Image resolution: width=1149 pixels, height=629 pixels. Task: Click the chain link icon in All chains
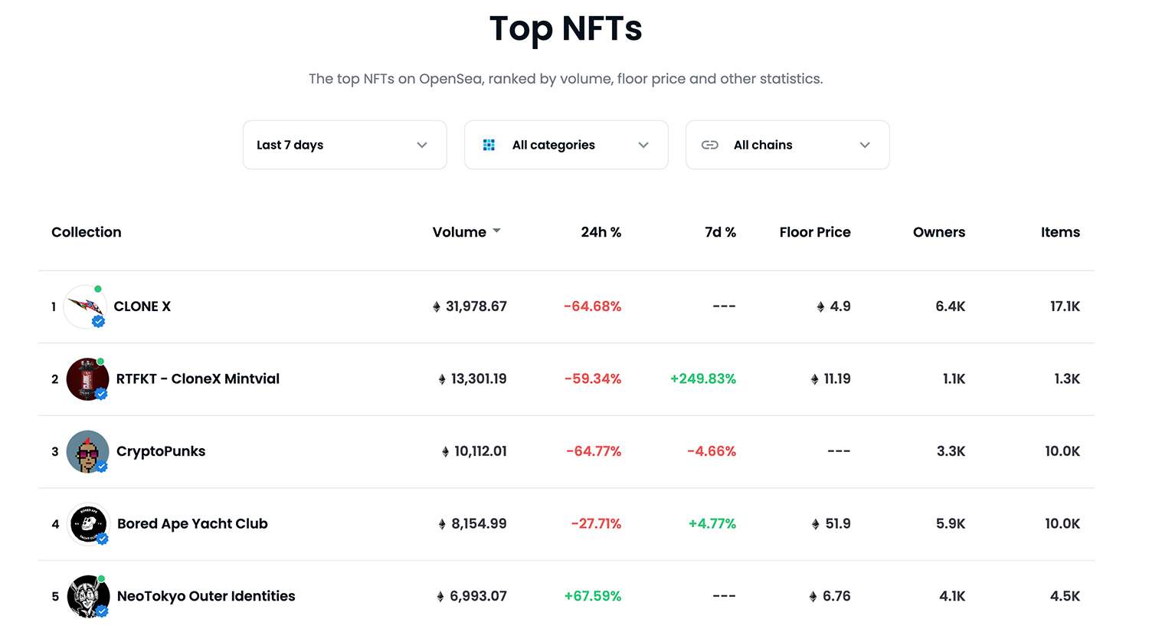pos(710,145)
